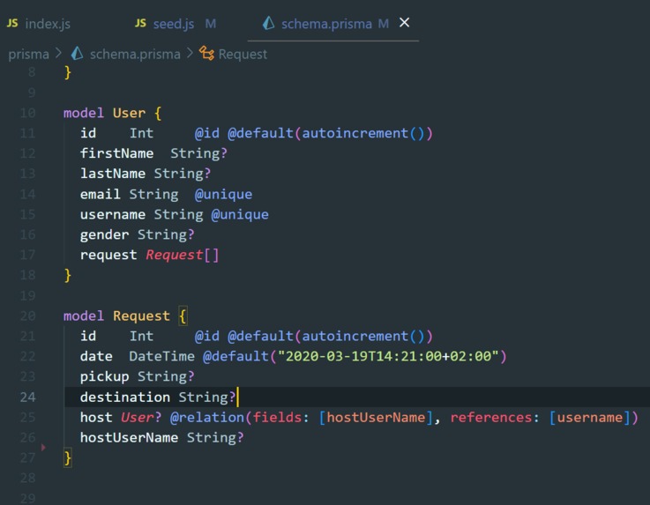Click the 'hostUserName' field on line 26
The image size is (650, 505).
click(x=129, y=437)
